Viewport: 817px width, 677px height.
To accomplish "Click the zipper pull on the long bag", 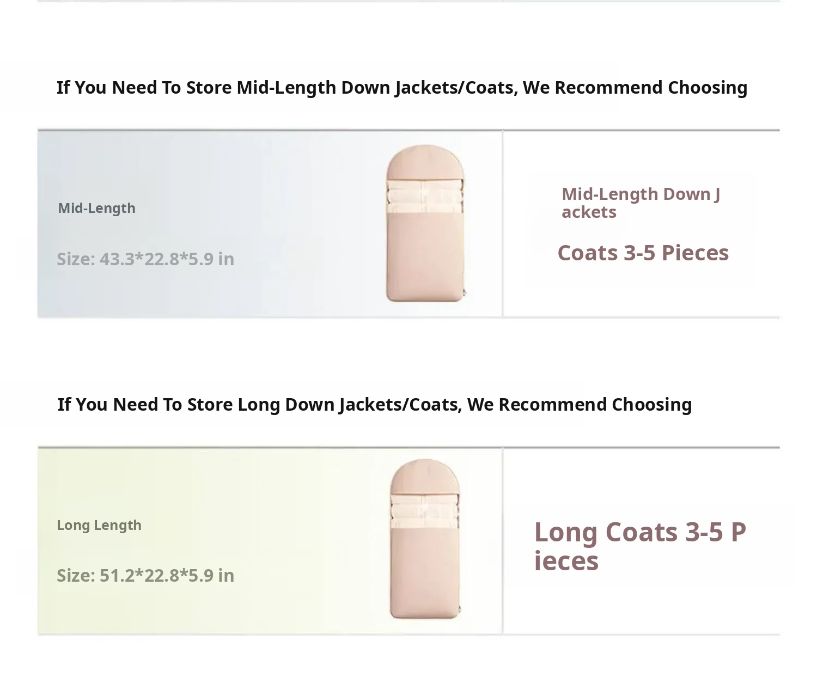I will [460, 608].
